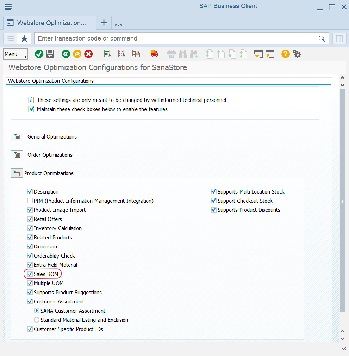Click the vertical scrollbar thumb
The image size is (349, 356).
342,201
